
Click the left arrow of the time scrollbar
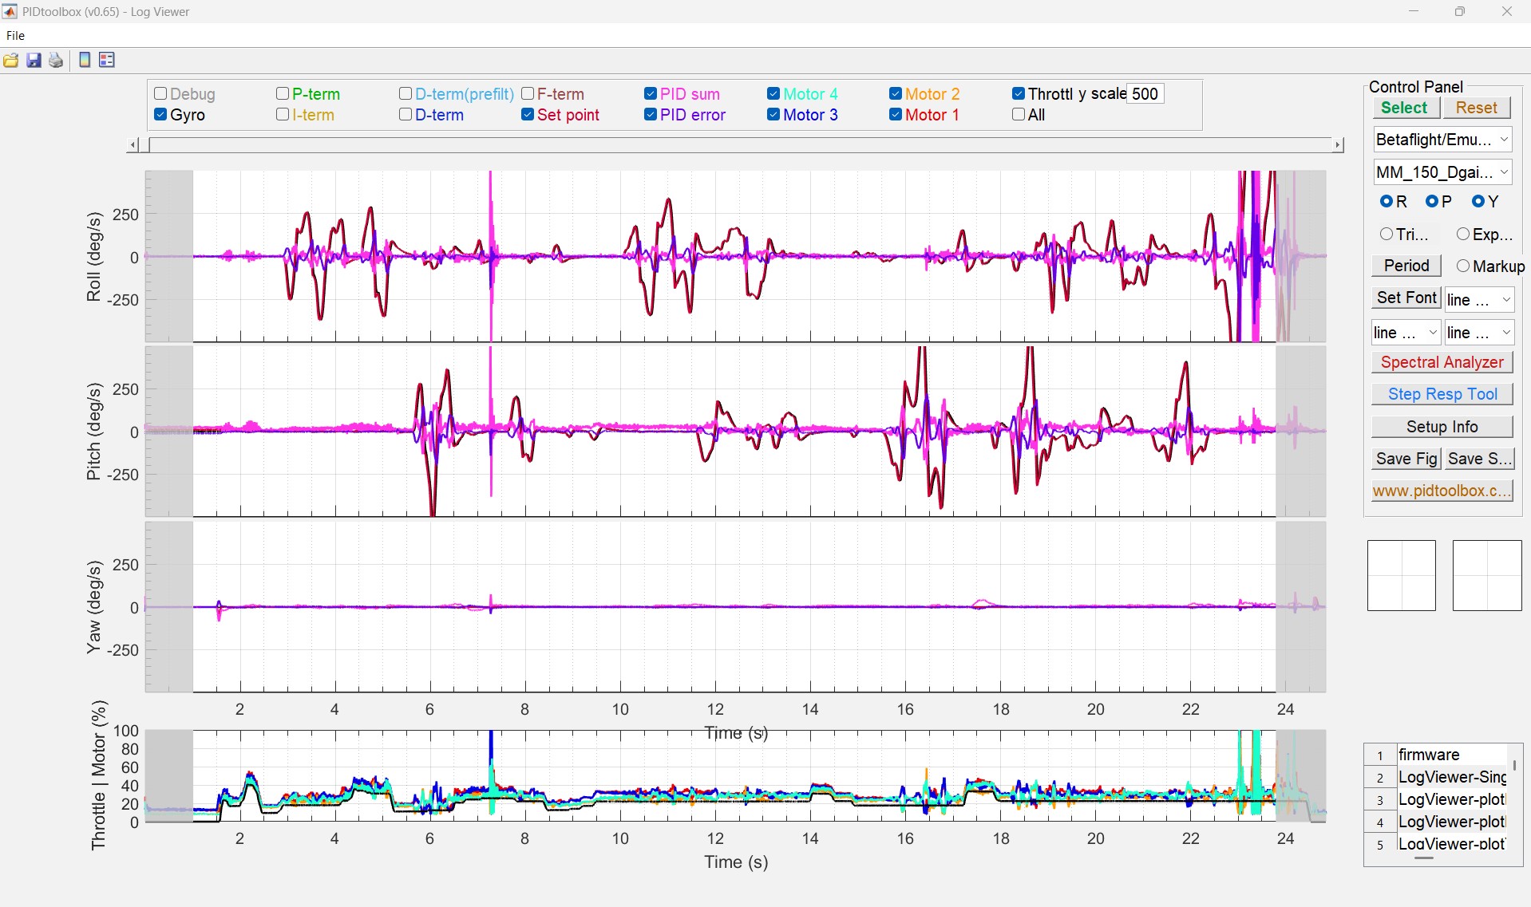click(x=133, y=145)
